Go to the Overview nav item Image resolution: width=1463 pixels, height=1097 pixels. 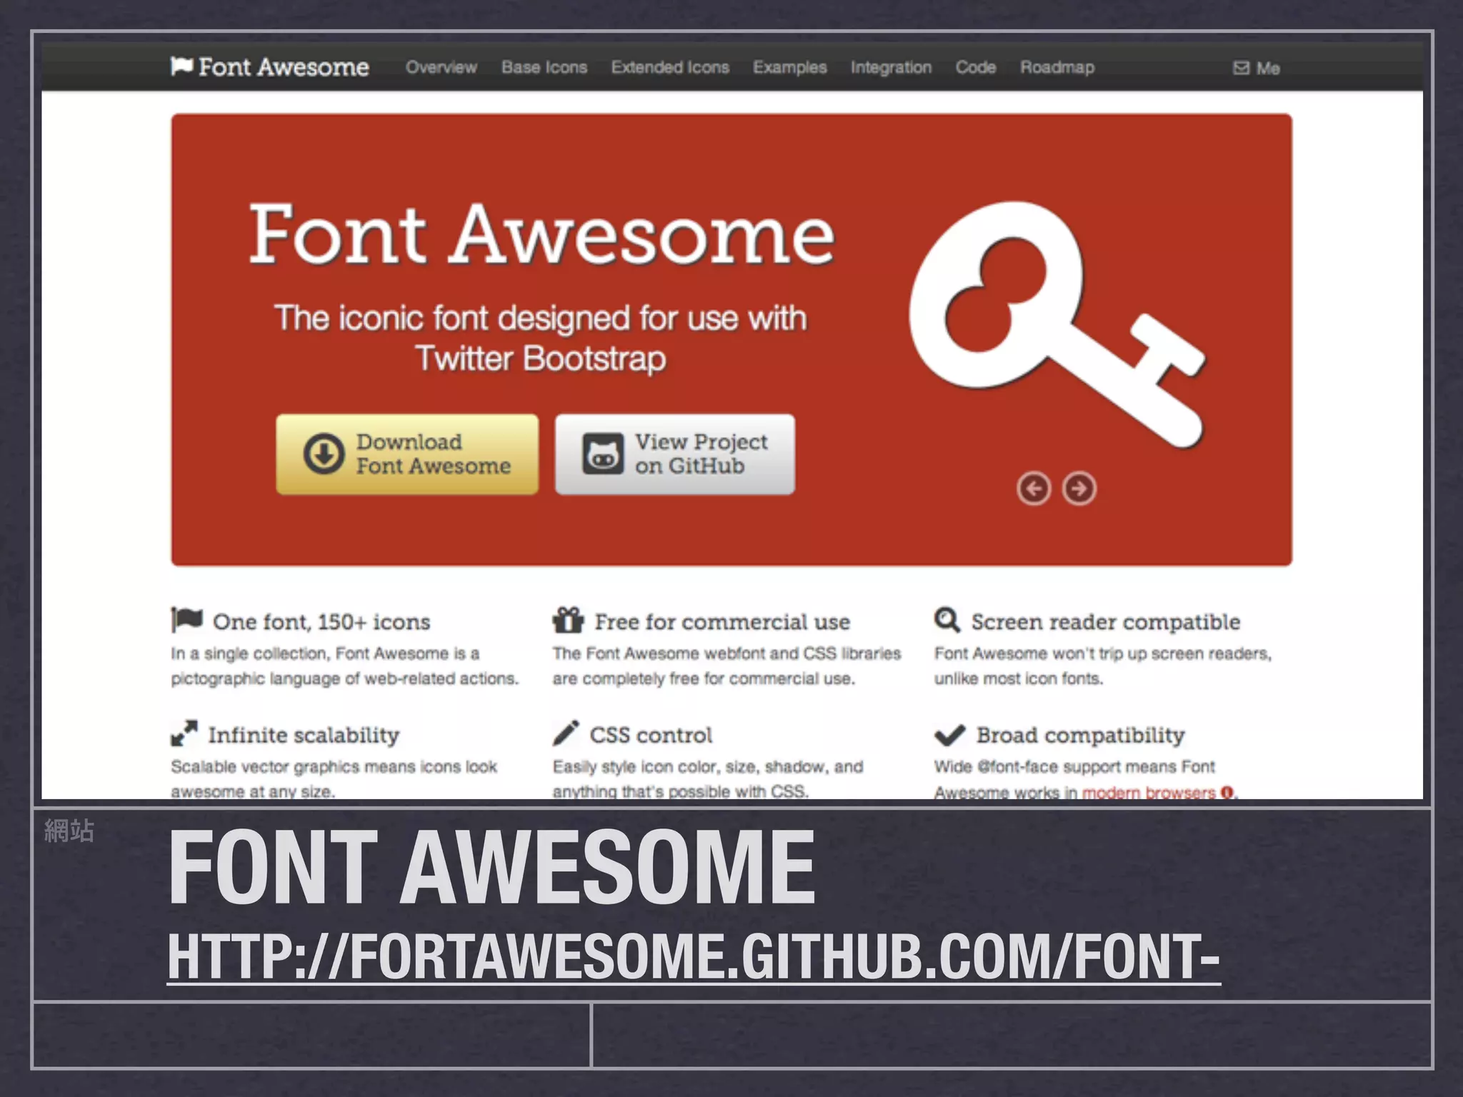coord(441,67)
